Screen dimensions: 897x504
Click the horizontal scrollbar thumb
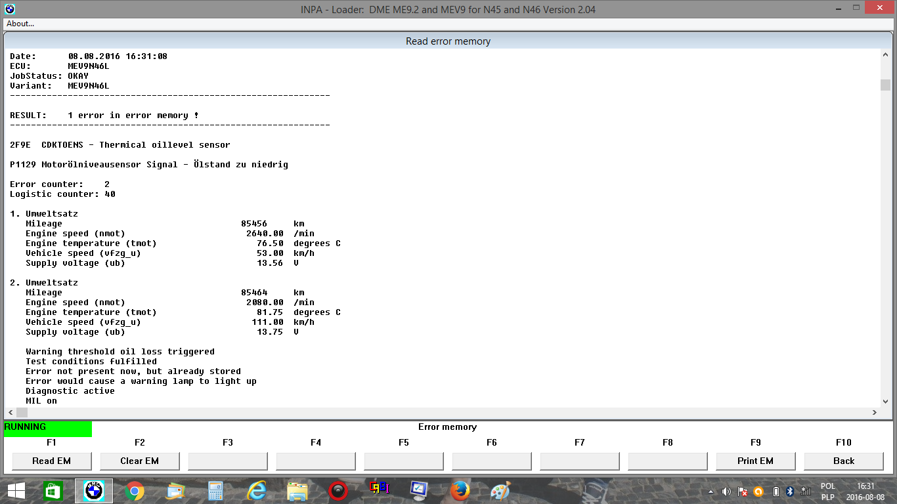22,412
